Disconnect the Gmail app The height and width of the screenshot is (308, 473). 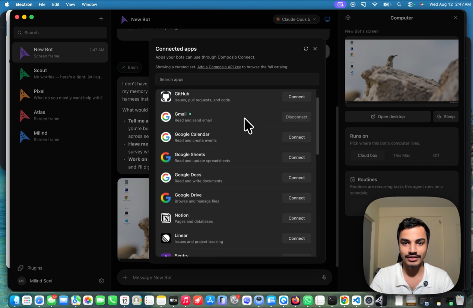(296, 117)
